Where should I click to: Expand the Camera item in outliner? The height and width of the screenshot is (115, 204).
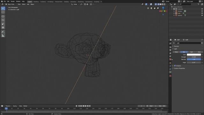(x=174, y=11)
